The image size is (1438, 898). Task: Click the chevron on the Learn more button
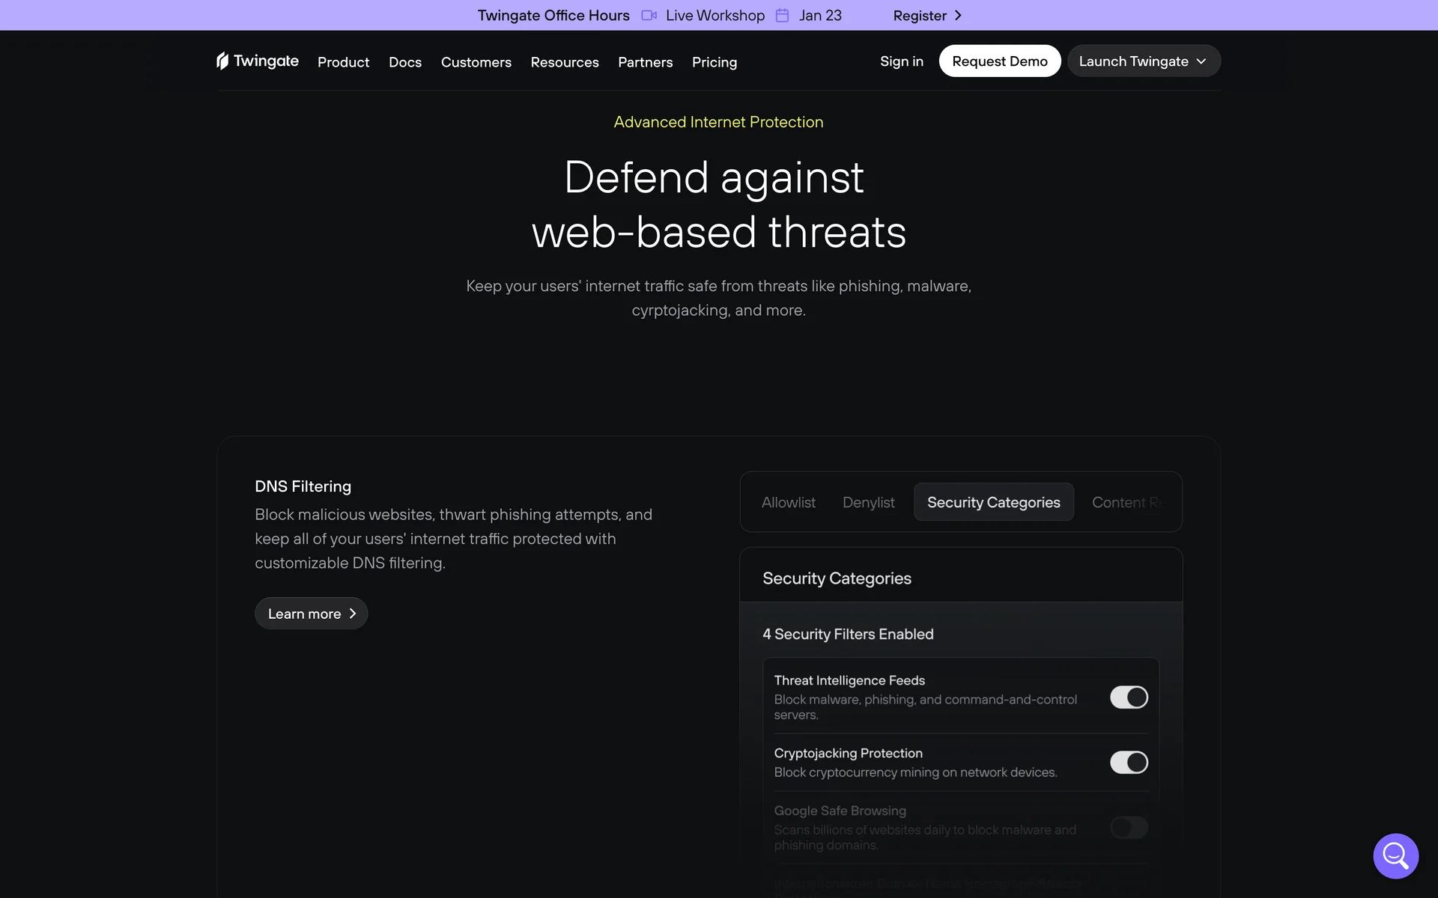(x=353, y=614)
